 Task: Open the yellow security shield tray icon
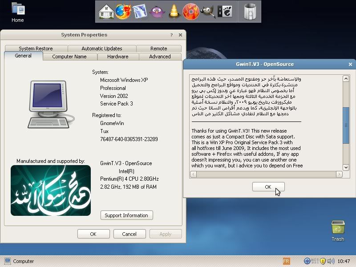pyautogui.click(x=323, y=261)
